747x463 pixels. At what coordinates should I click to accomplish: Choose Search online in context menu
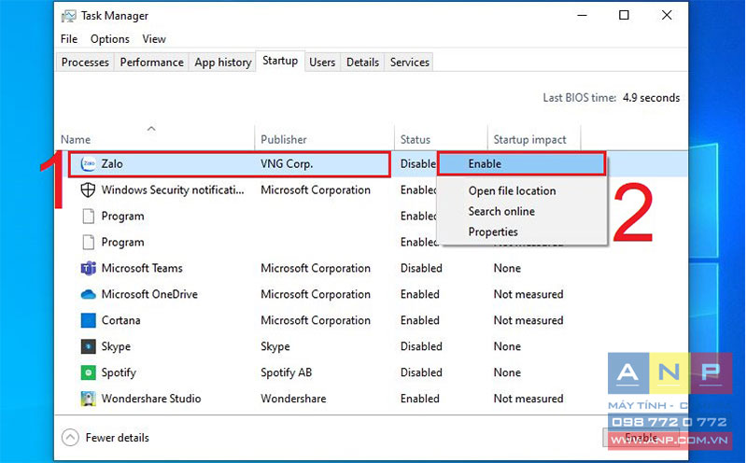point(501,212)
